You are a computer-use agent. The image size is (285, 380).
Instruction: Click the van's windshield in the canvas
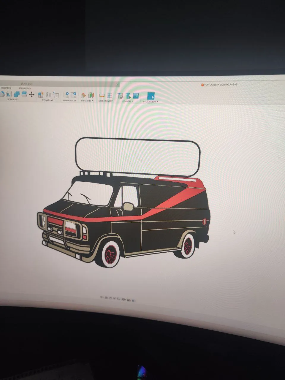pos(89,194)
